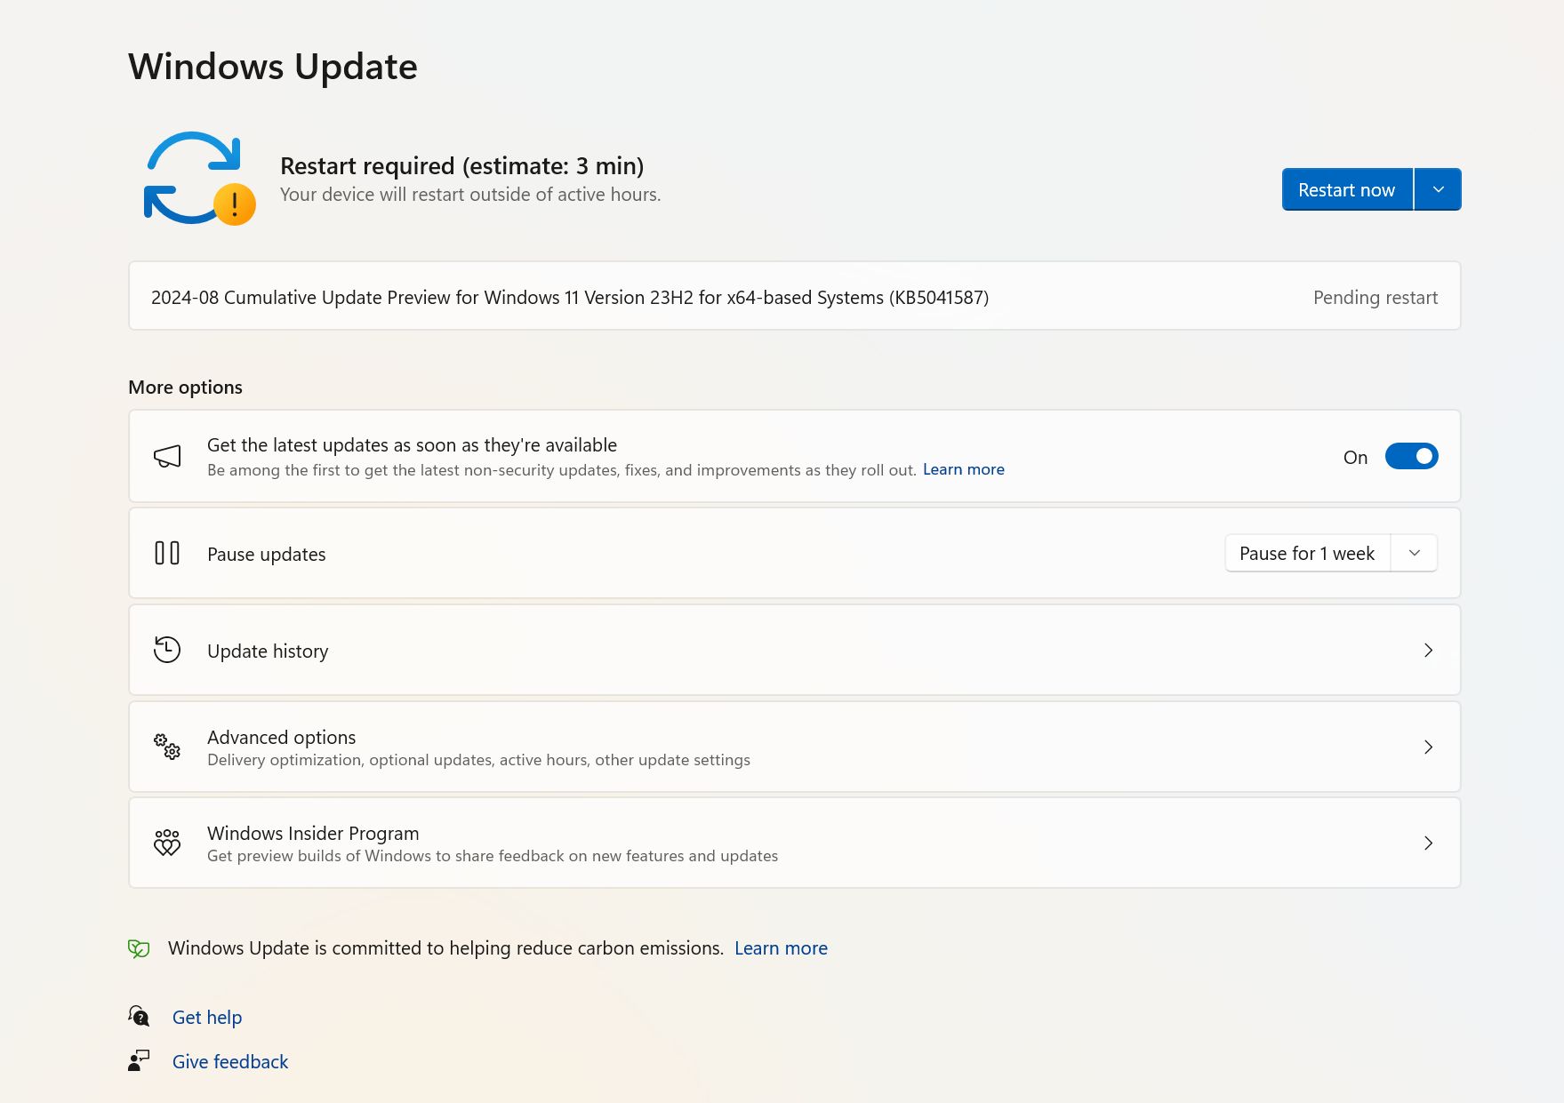The height and width of the screenshot is (1103, 1564).
Task: Click Update history label text
Action: pos(268,651)
